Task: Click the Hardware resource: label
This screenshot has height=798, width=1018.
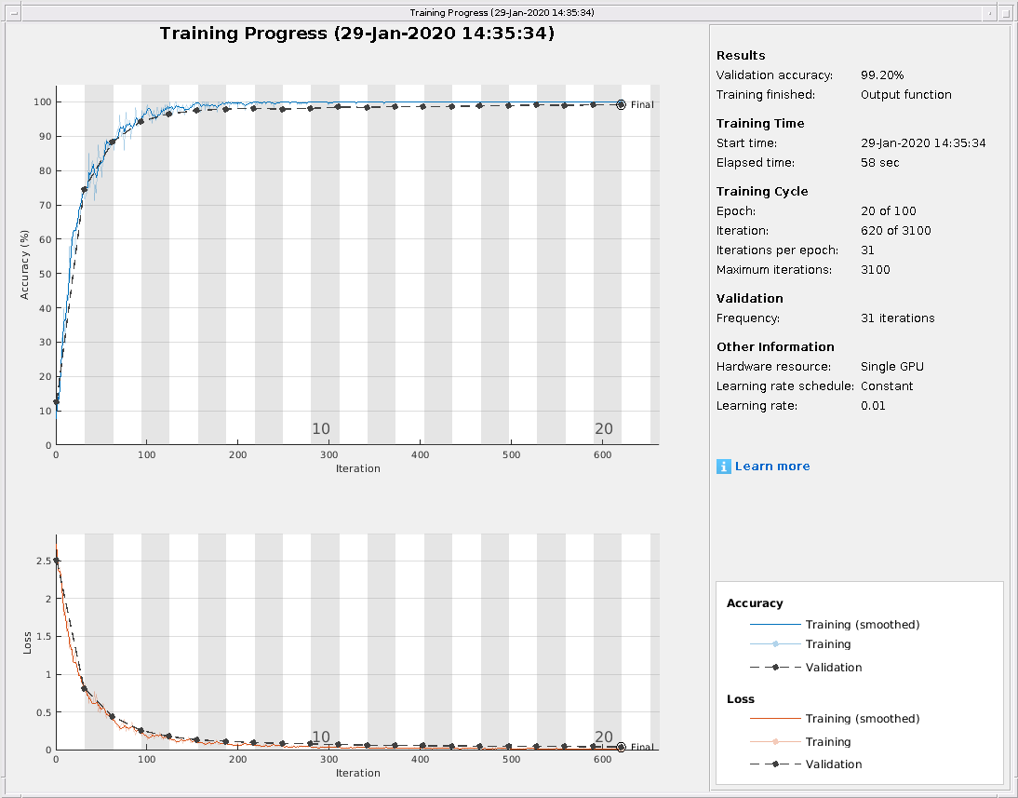Action: click(773, 367)
